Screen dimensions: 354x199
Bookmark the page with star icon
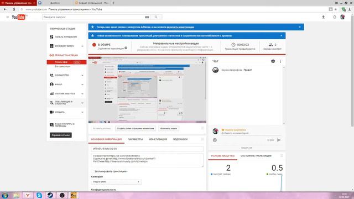coord(336,9)
